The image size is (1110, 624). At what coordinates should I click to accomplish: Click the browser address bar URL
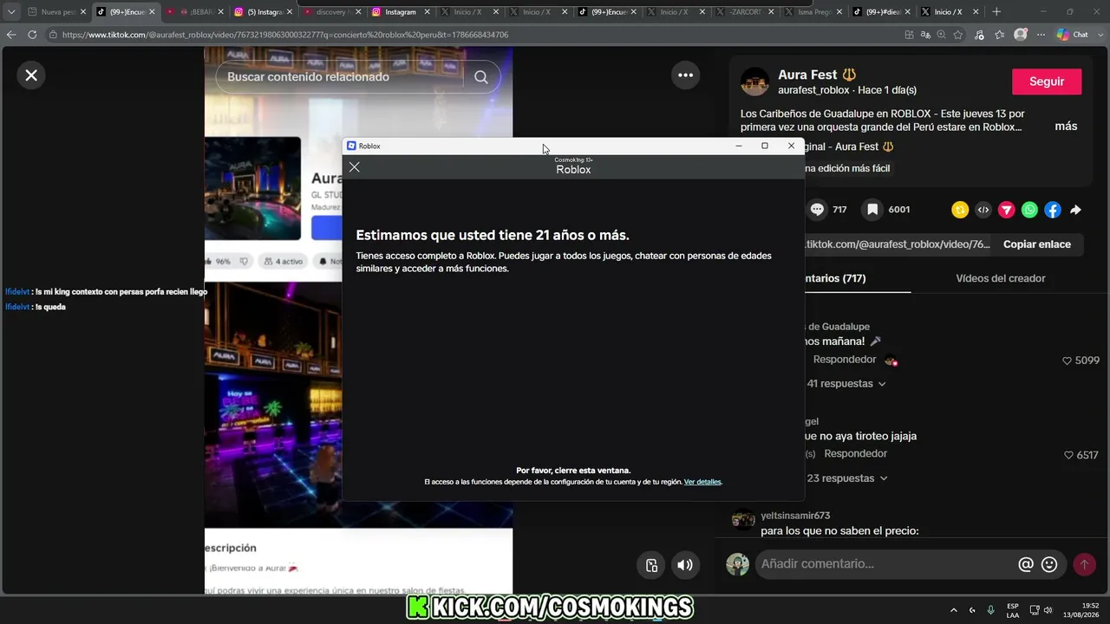(286, 35)
